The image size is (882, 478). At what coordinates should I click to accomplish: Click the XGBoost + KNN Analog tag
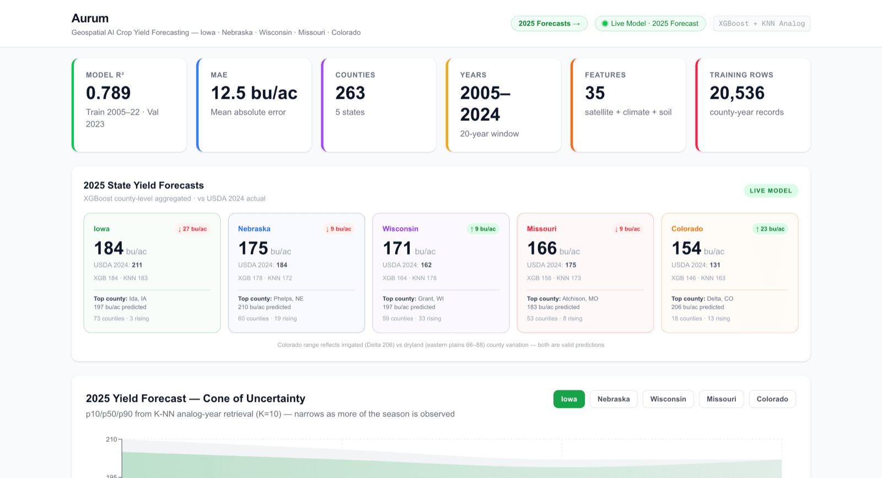tap(761, 24)
